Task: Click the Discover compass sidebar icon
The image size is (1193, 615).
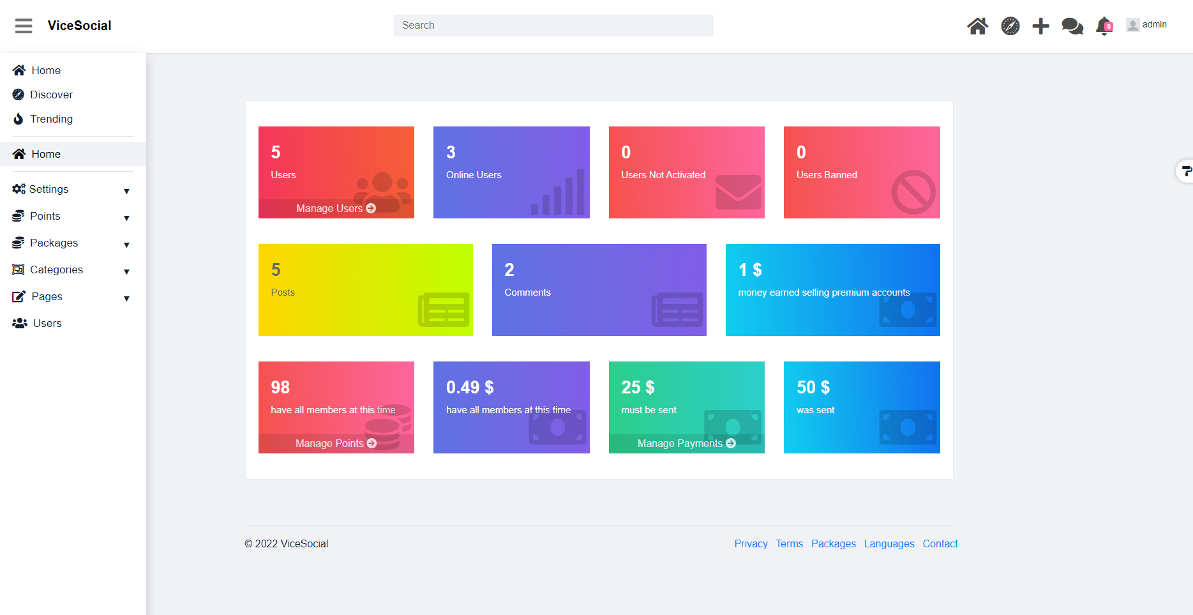Action: pyautogui.click(x=19, y=95)
